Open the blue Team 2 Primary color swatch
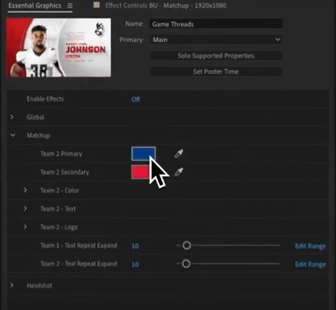 tap(143, 154)
